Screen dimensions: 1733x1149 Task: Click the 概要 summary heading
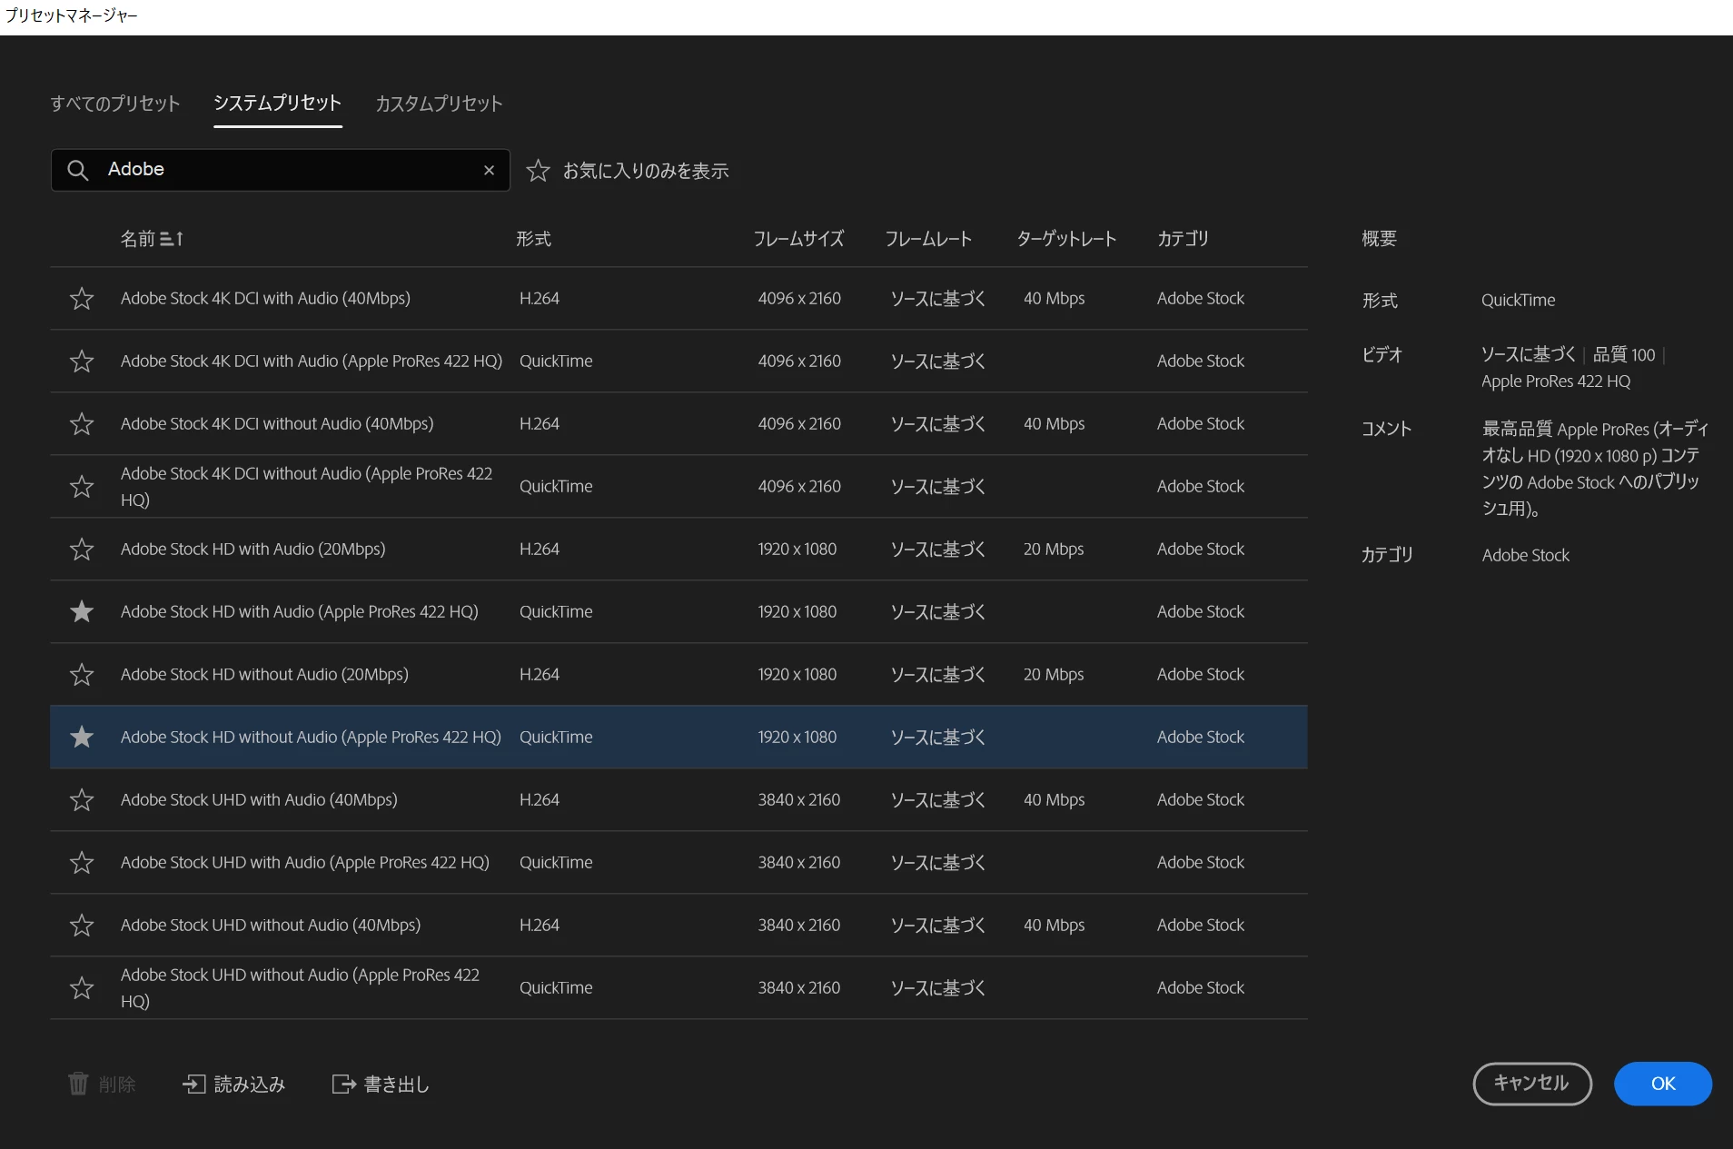pos(1379,239)
